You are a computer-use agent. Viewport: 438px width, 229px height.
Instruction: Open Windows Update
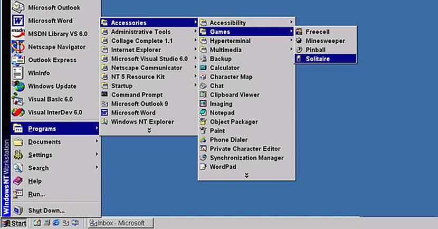pyautogui.click(x=55, y=86)
